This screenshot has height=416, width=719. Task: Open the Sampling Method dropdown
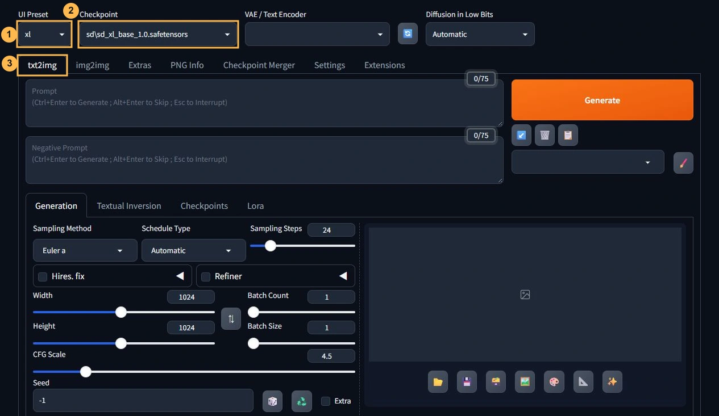tap(85, 250)
